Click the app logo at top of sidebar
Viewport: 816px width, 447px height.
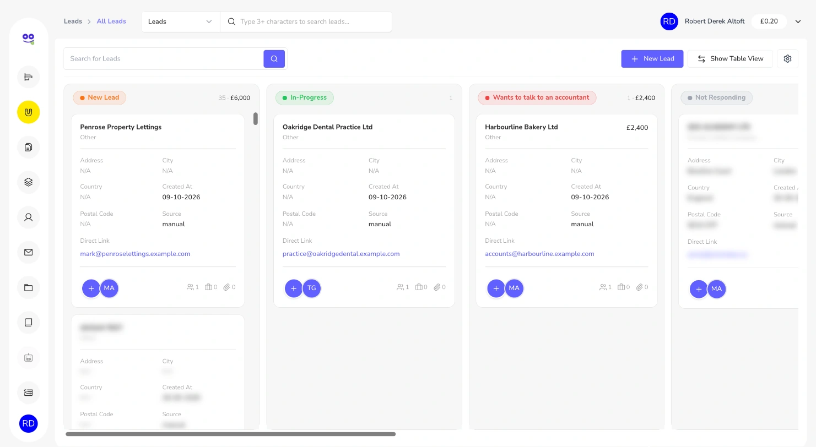28,39
